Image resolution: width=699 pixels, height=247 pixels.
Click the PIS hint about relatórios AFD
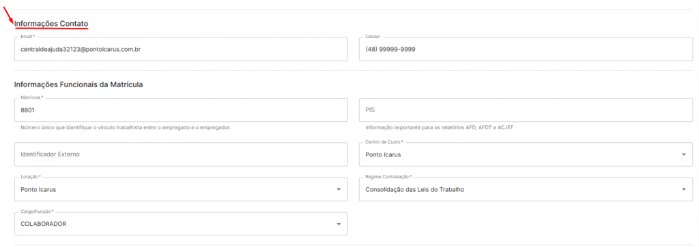coord(436,127)
